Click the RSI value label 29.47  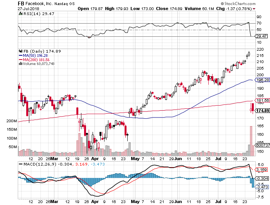262,36
